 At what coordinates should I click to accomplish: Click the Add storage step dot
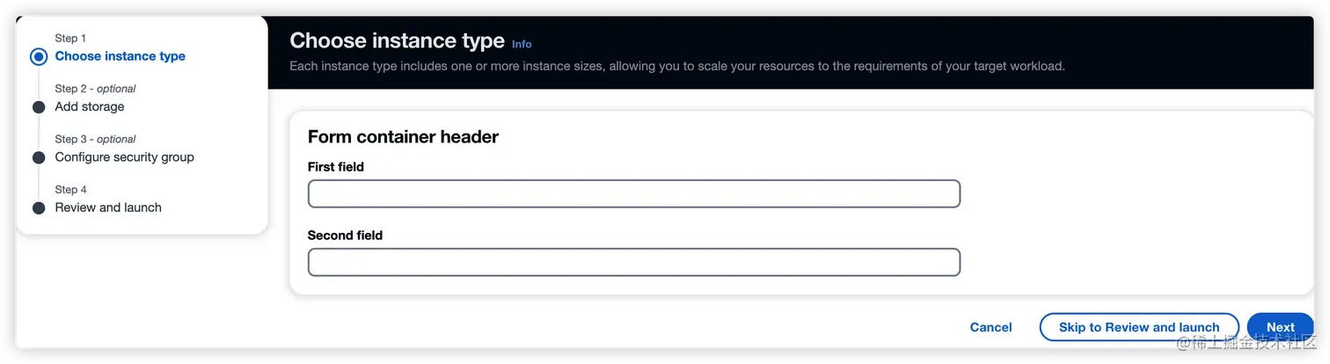pos(39,107)
